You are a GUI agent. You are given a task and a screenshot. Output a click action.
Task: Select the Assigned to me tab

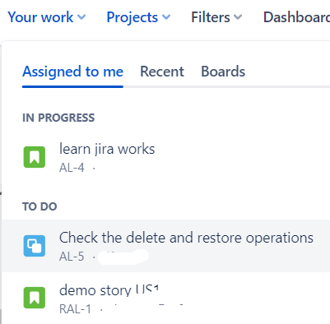(x=72, y=72)
